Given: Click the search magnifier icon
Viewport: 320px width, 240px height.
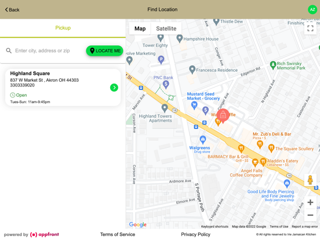Looking at the screenshot, I should [x=9, y=50].
